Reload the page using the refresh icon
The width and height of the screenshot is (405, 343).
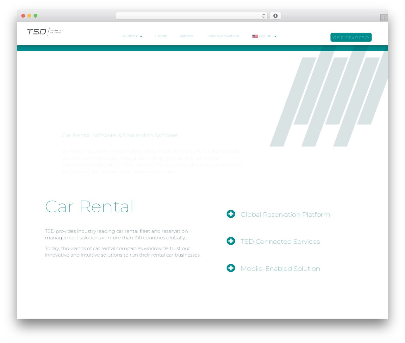[x=263, y=16]
